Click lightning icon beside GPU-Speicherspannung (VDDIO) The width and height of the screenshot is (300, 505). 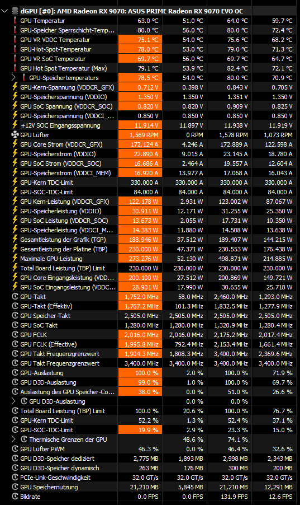15,97
